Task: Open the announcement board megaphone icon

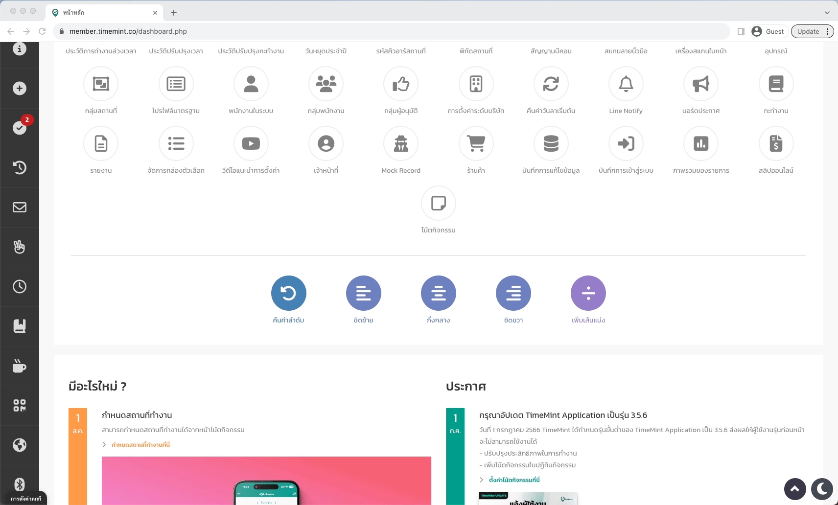Action: pyautogui.click(x=700, y=84)
